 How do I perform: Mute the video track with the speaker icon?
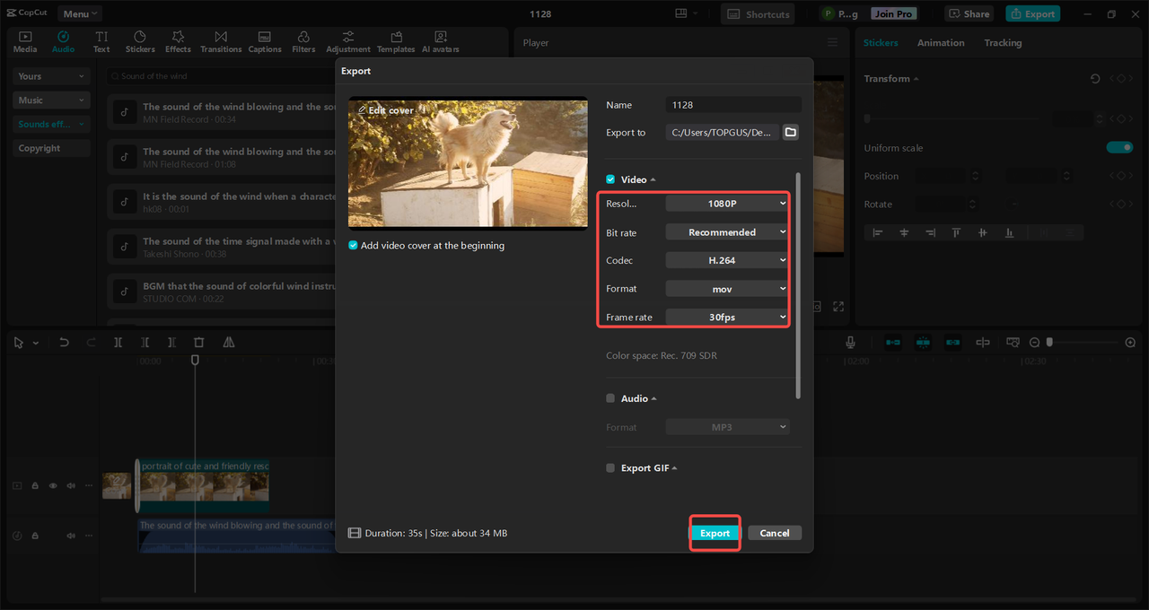click(x=71, y=485)
